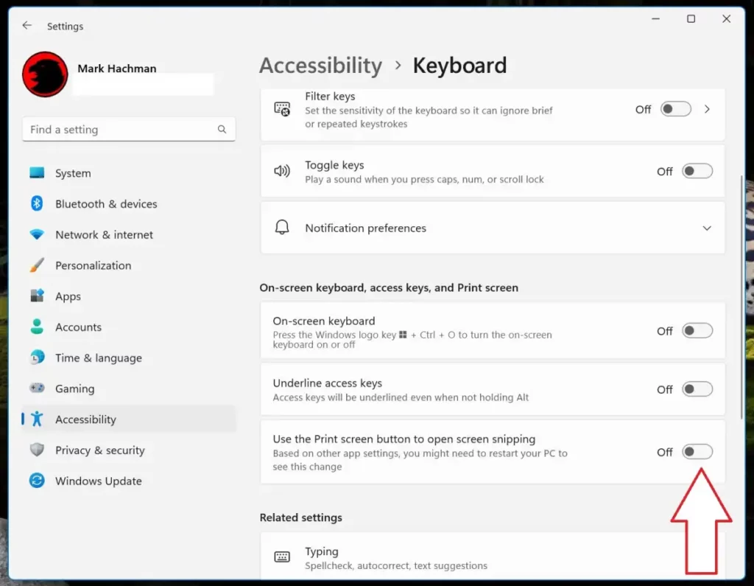Screen dimensions: 754x586
Task: Open the Typing related settings
Action: click(493, 557)
